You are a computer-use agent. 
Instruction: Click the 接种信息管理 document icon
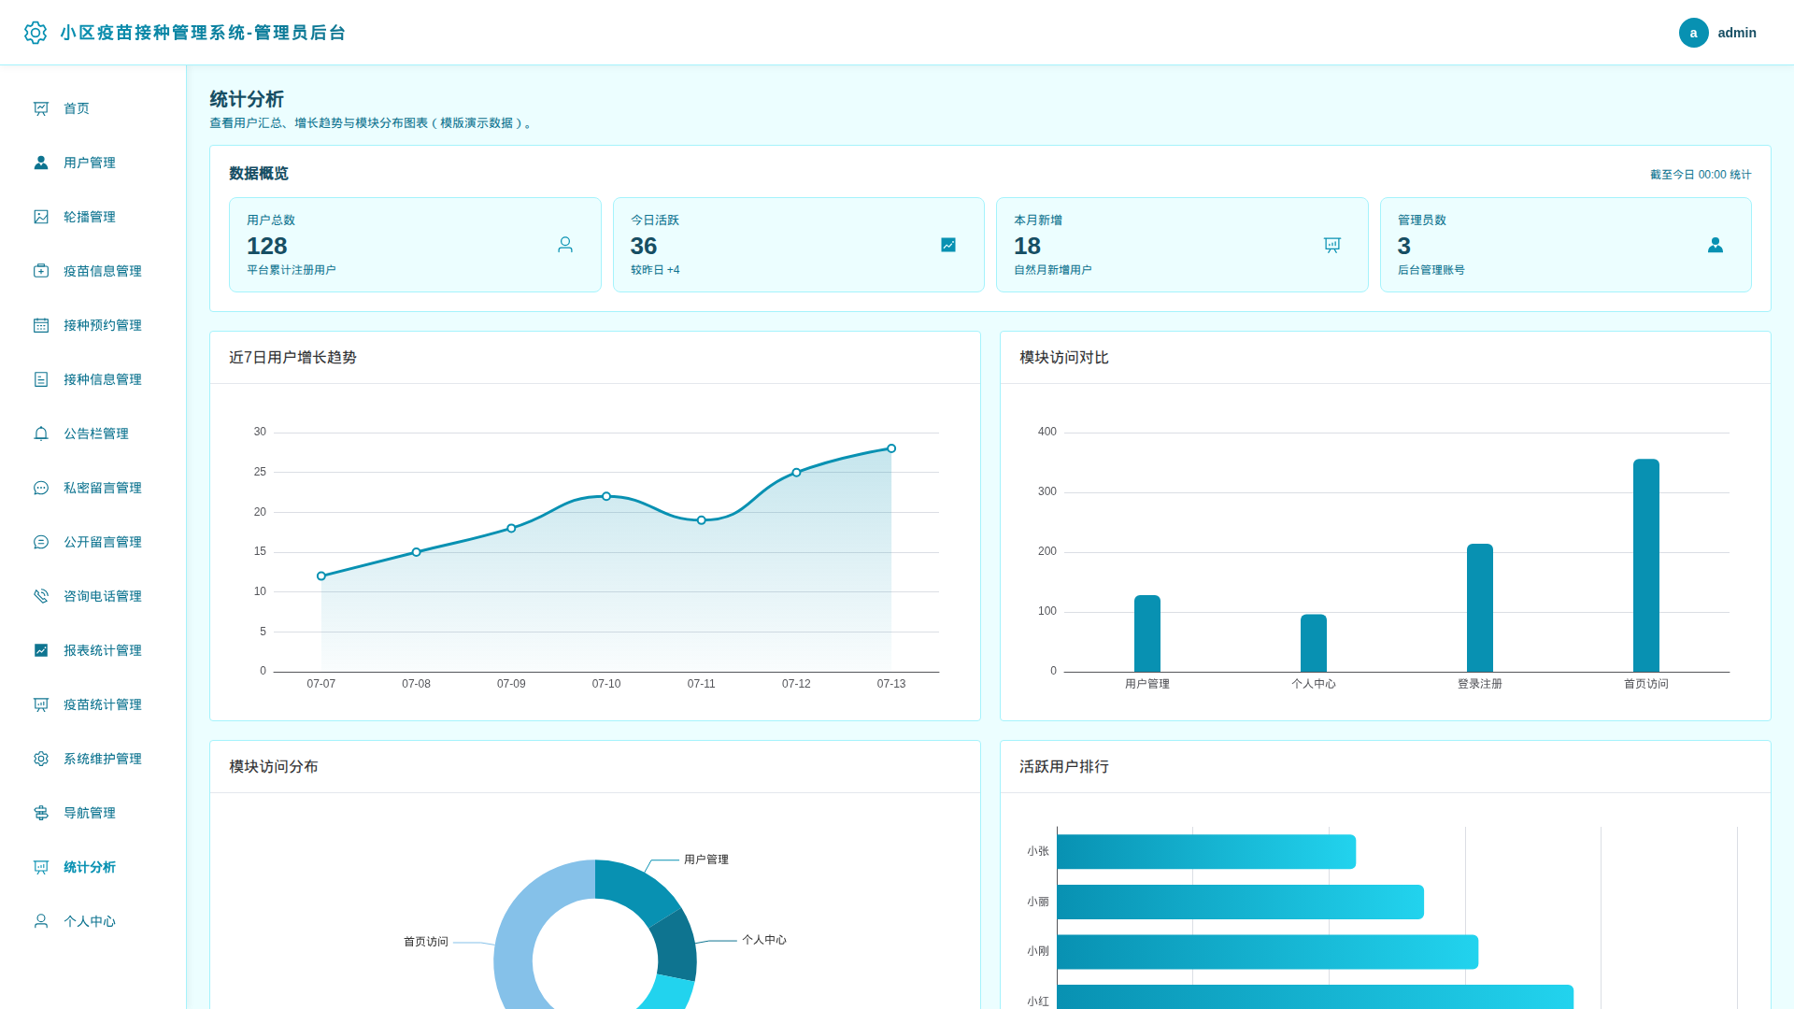tap(41, 379)
